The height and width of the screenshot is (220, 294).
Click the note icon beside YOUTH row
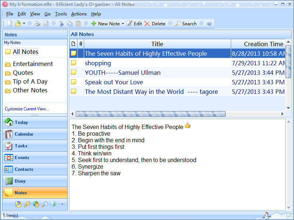click(73, 72)
